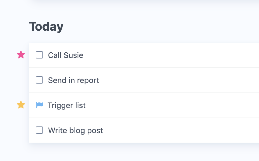Click the empty star gutter beside Write blog post

pos(21,130)
